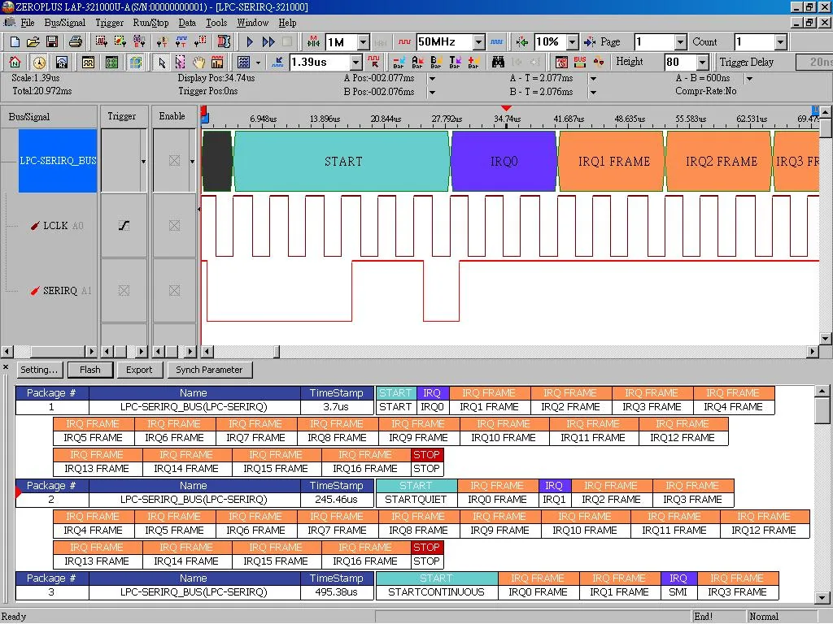Image resolution: width=833 pixels, height=624 pixels.
Task: Click the Setting... button
Action: point(39,370)
